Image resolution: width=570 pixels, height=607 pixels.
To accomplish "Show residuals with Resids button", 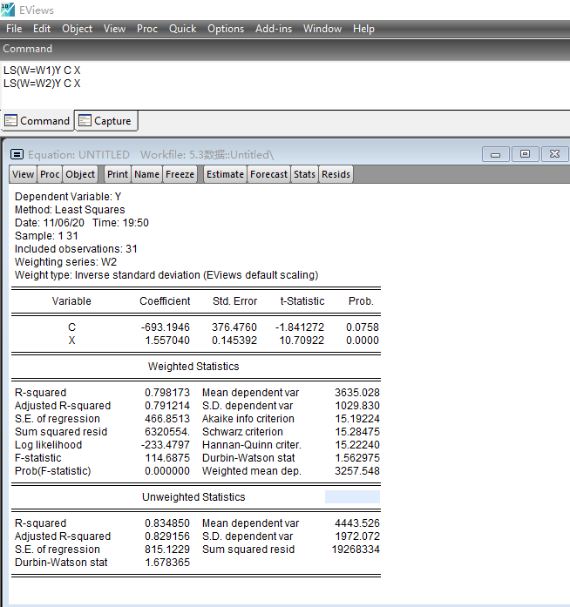I will pos(336,174).
